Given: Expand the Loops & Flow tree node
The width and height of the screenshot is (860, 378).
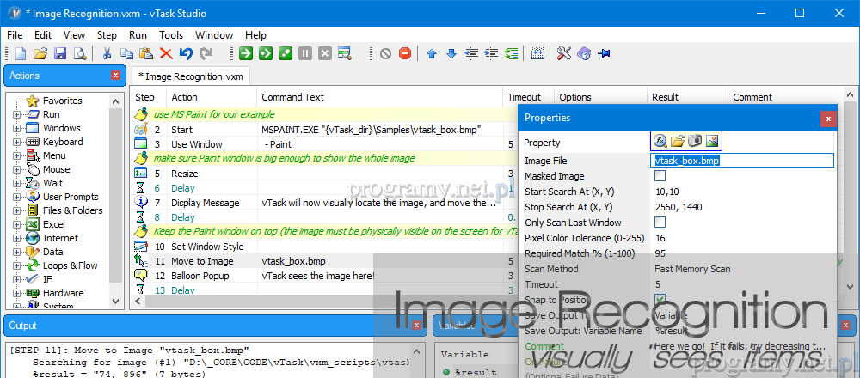Looking at the screenshot, I should pos(16,265).
